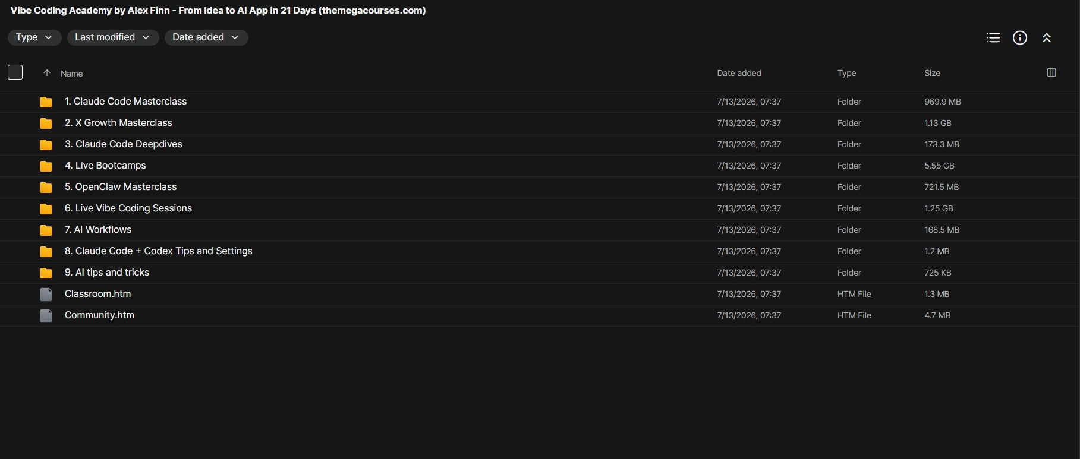Toggle sort direction arrow beside Name

tap(47, 73)
